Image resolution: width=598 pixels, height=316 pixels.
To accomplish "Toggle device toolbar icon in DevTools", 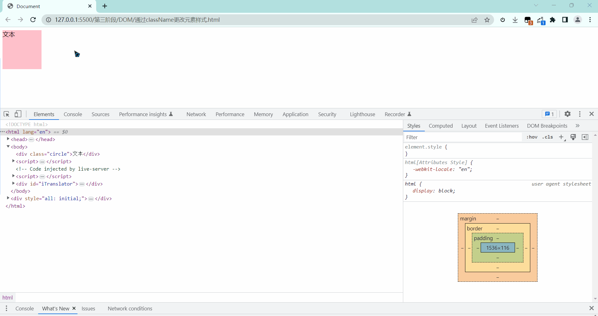I will (18, 114).
